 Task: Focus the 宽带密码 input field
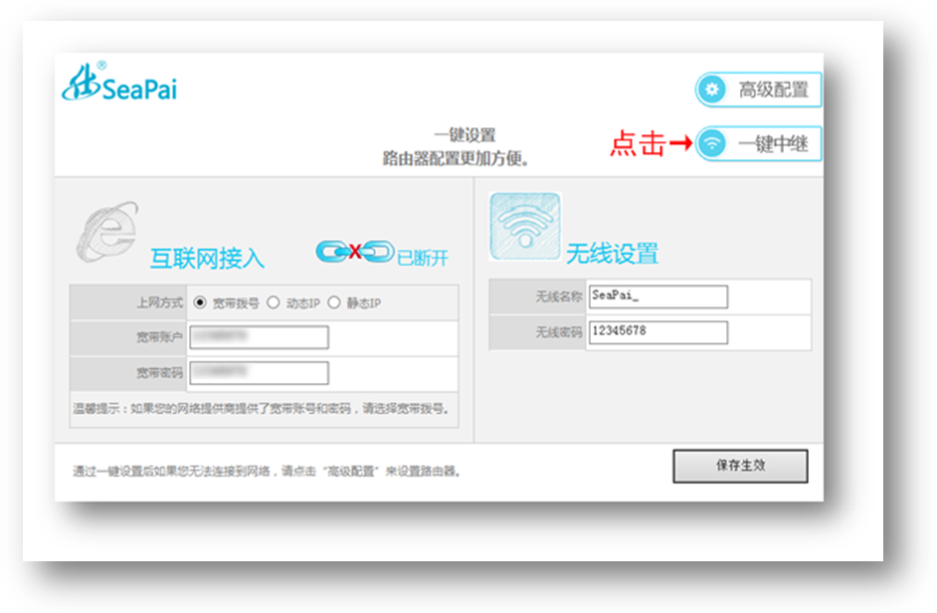[x=259, y=373]
